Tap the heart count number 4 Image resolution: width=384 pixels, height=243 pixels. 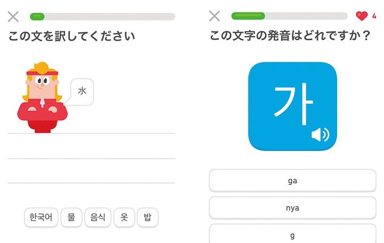click(x=374, y=17)
